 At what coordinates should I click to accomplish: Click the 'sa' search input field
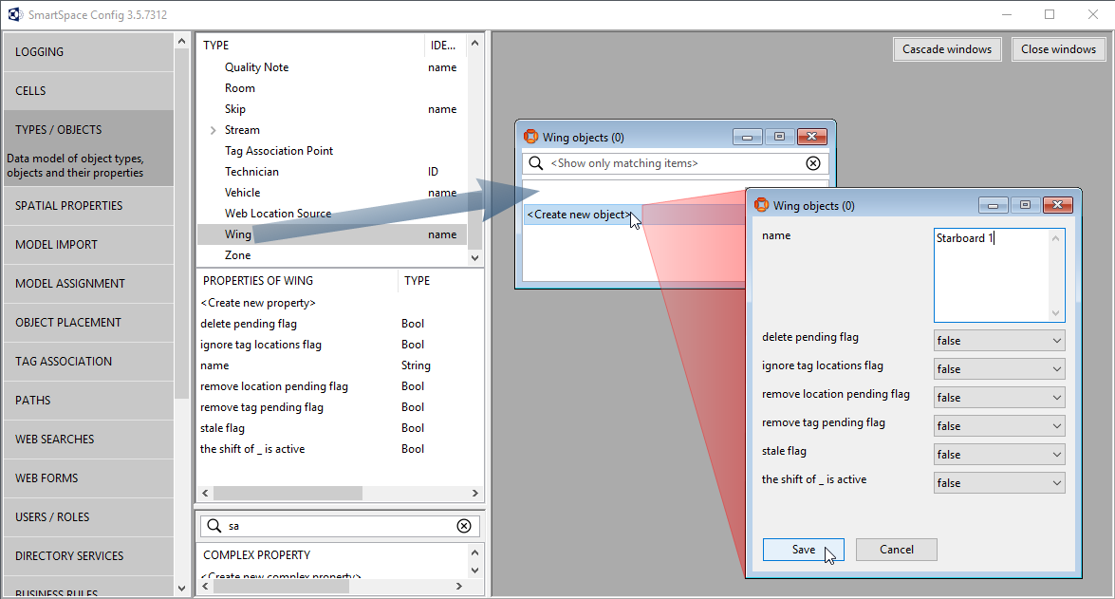[340, 526]
